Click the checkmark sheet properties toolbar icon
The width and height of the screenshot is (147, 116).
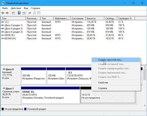point(34,13)
